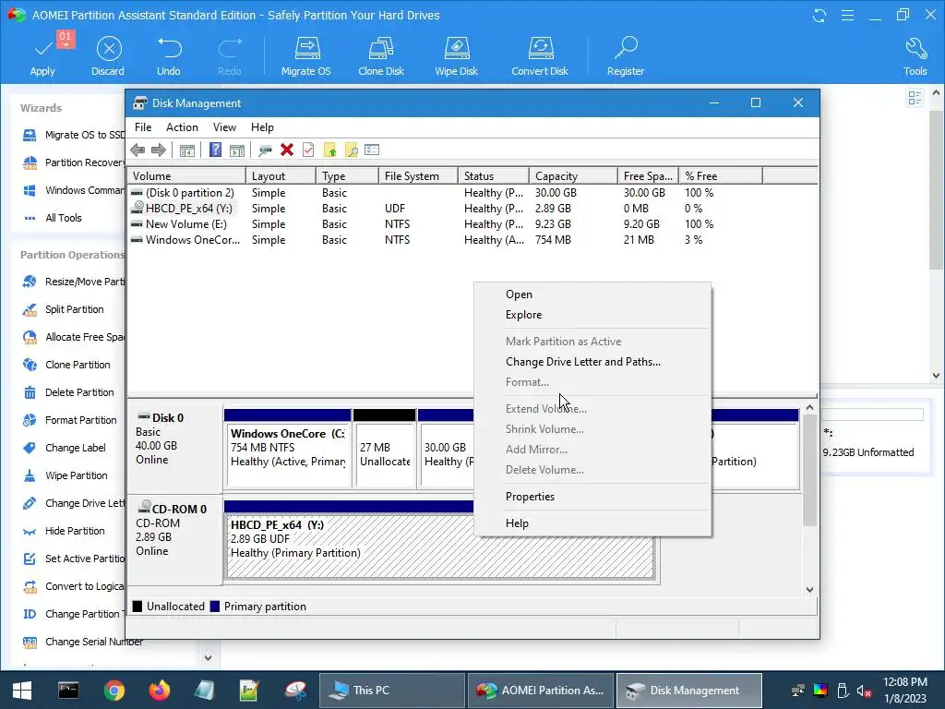The width and height of the screenshot is (945, 709).
Task: Switch to AOMEI Partition Assistant taskbar button
Action: [x=541, y=691]
